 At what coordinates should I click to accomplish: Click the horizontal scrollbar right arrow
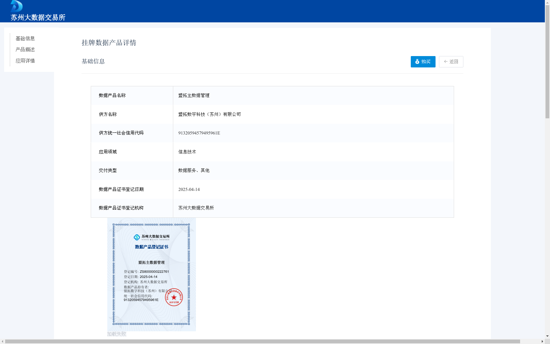542,342
